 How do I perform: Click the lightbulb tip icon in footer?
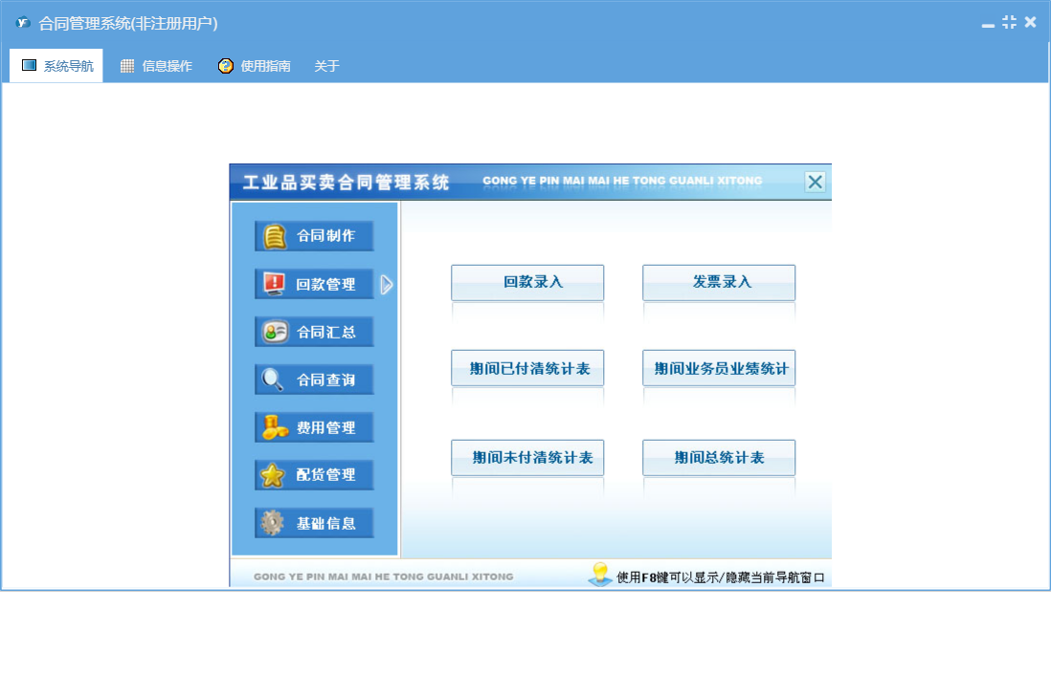pos(600,575)
